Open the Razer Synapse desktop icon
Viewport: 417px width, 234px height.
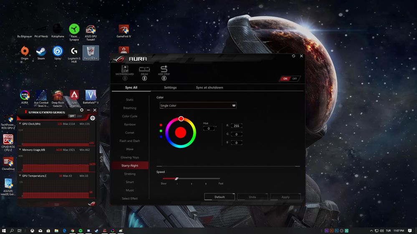click(x=74, y=32)
